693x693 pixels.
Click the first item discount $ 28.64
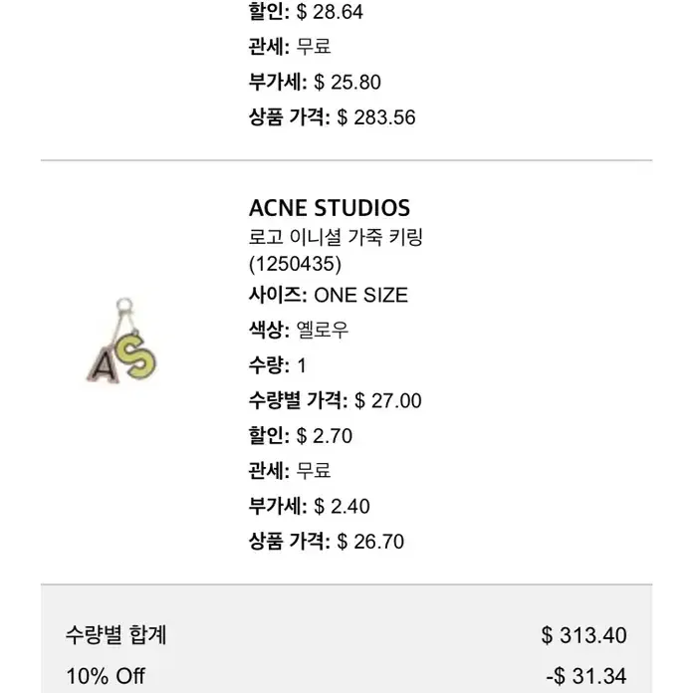coord(330,12)
